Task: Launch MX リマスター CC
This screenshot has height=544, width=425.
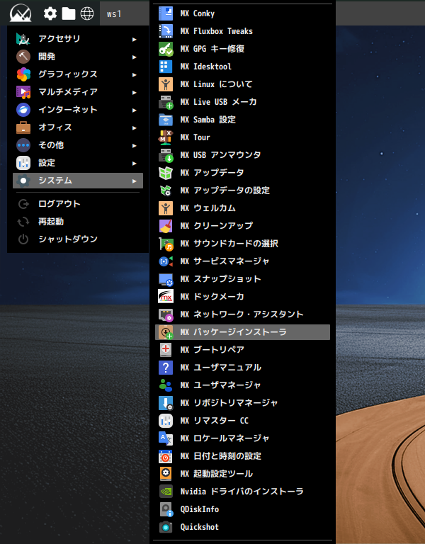Action: pyautogui.click(x=242, y=421)
